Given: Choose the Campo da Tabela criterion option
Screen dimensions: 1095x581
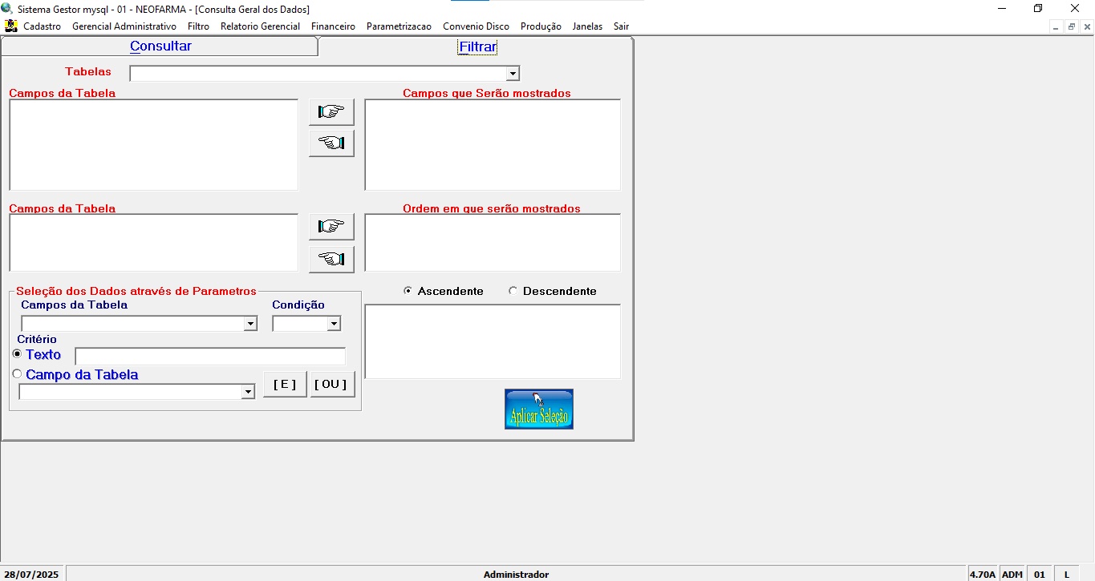Looking at the screenshot, I should tap(18, 374).
